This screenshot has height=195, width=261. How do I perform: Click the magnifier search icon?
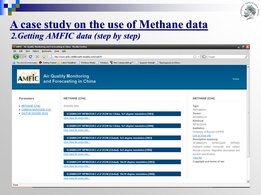tap(247, 57)
